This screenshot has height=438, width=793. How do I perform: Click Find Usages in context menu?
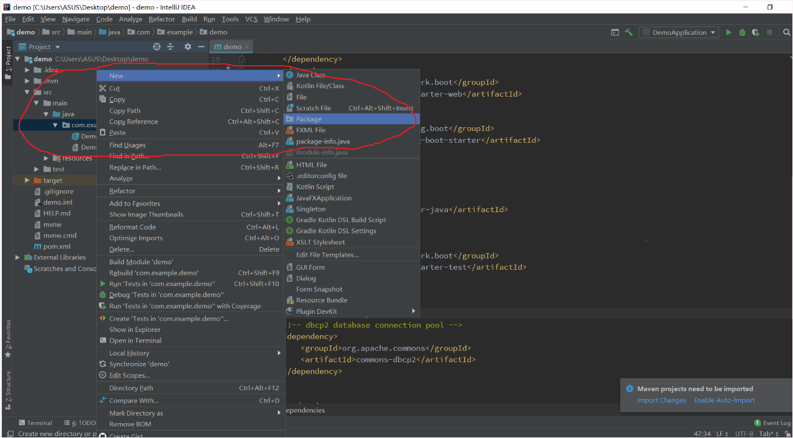(190, 145)
